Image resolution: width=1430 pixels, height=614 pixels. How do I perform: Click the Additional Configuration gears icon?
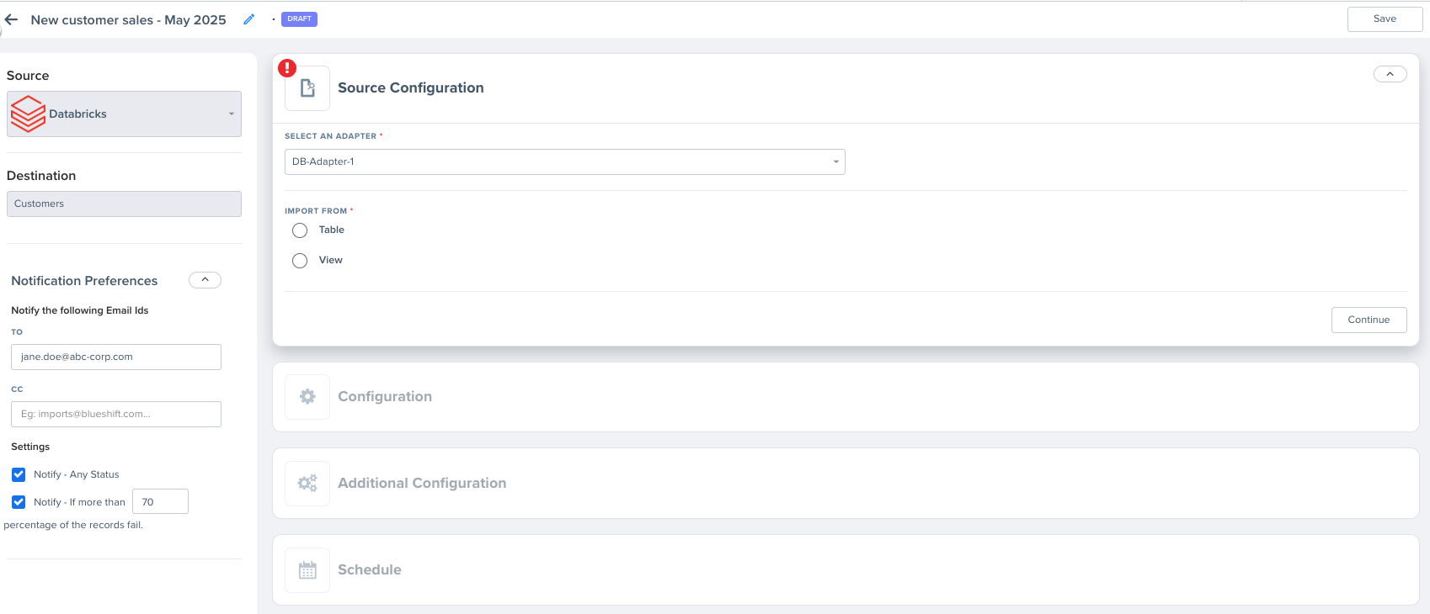pos(307,484)
